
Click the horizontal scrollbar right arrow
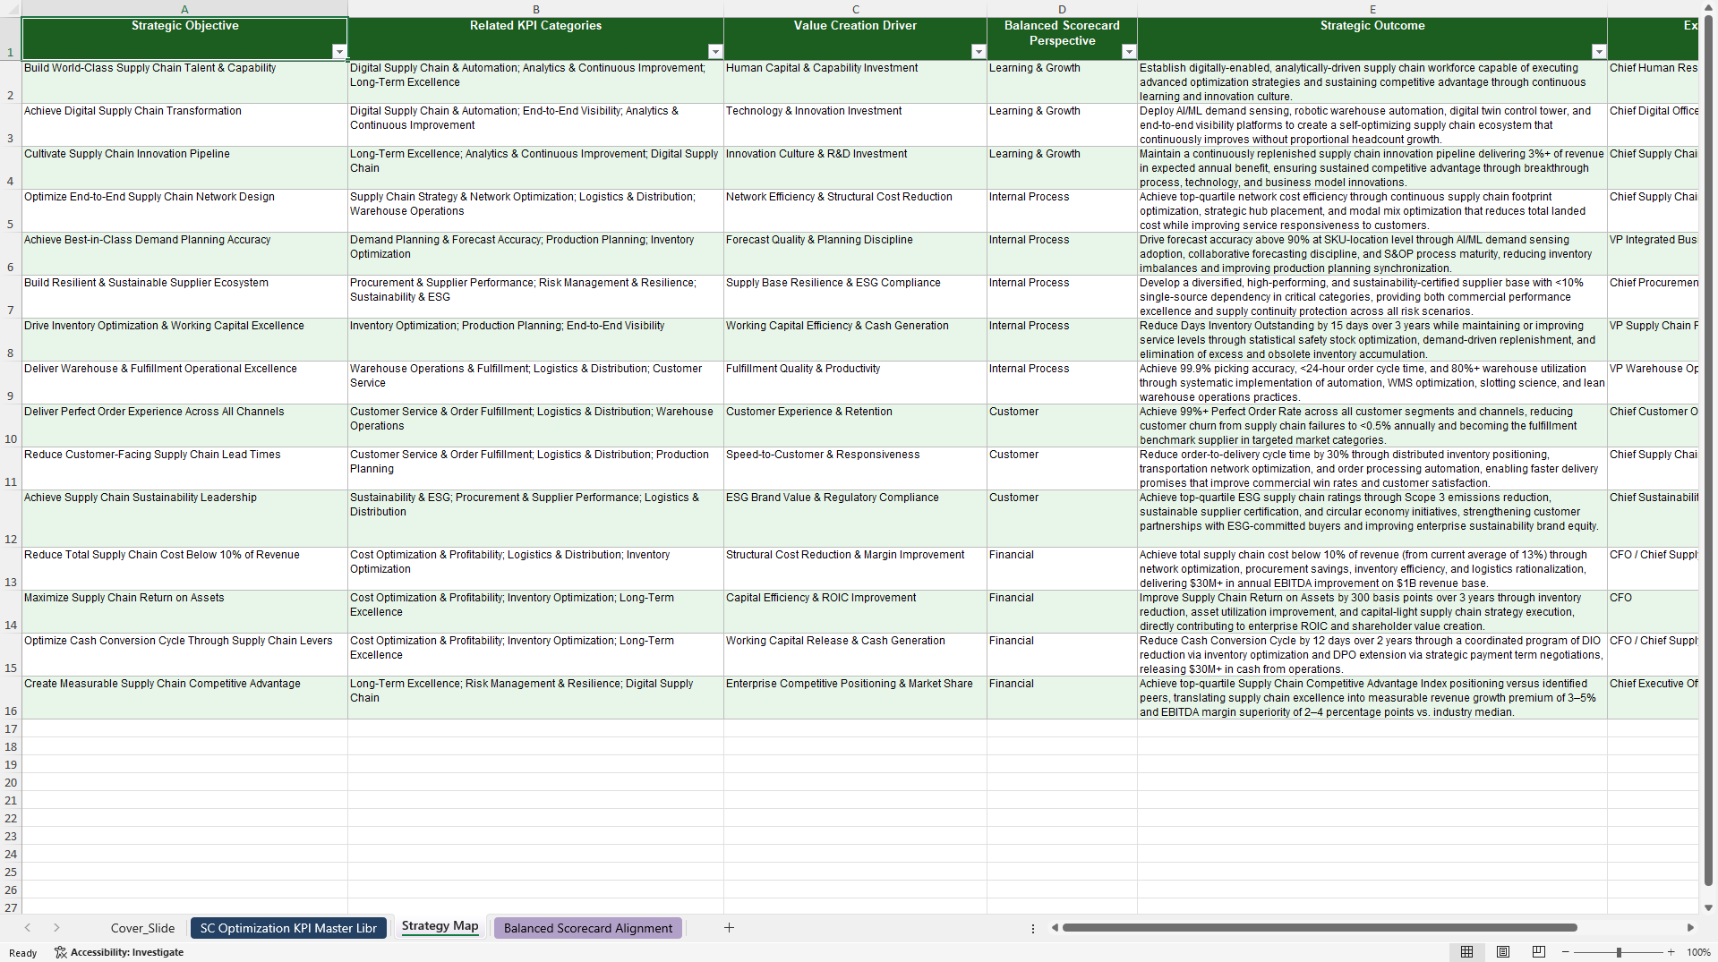click(1690, 928)
